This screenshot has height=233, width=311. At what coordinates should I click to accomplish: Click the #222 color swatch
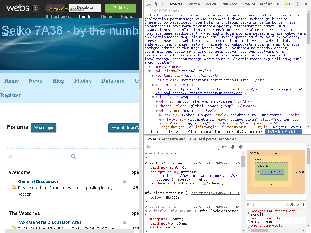tap(167, 198)
